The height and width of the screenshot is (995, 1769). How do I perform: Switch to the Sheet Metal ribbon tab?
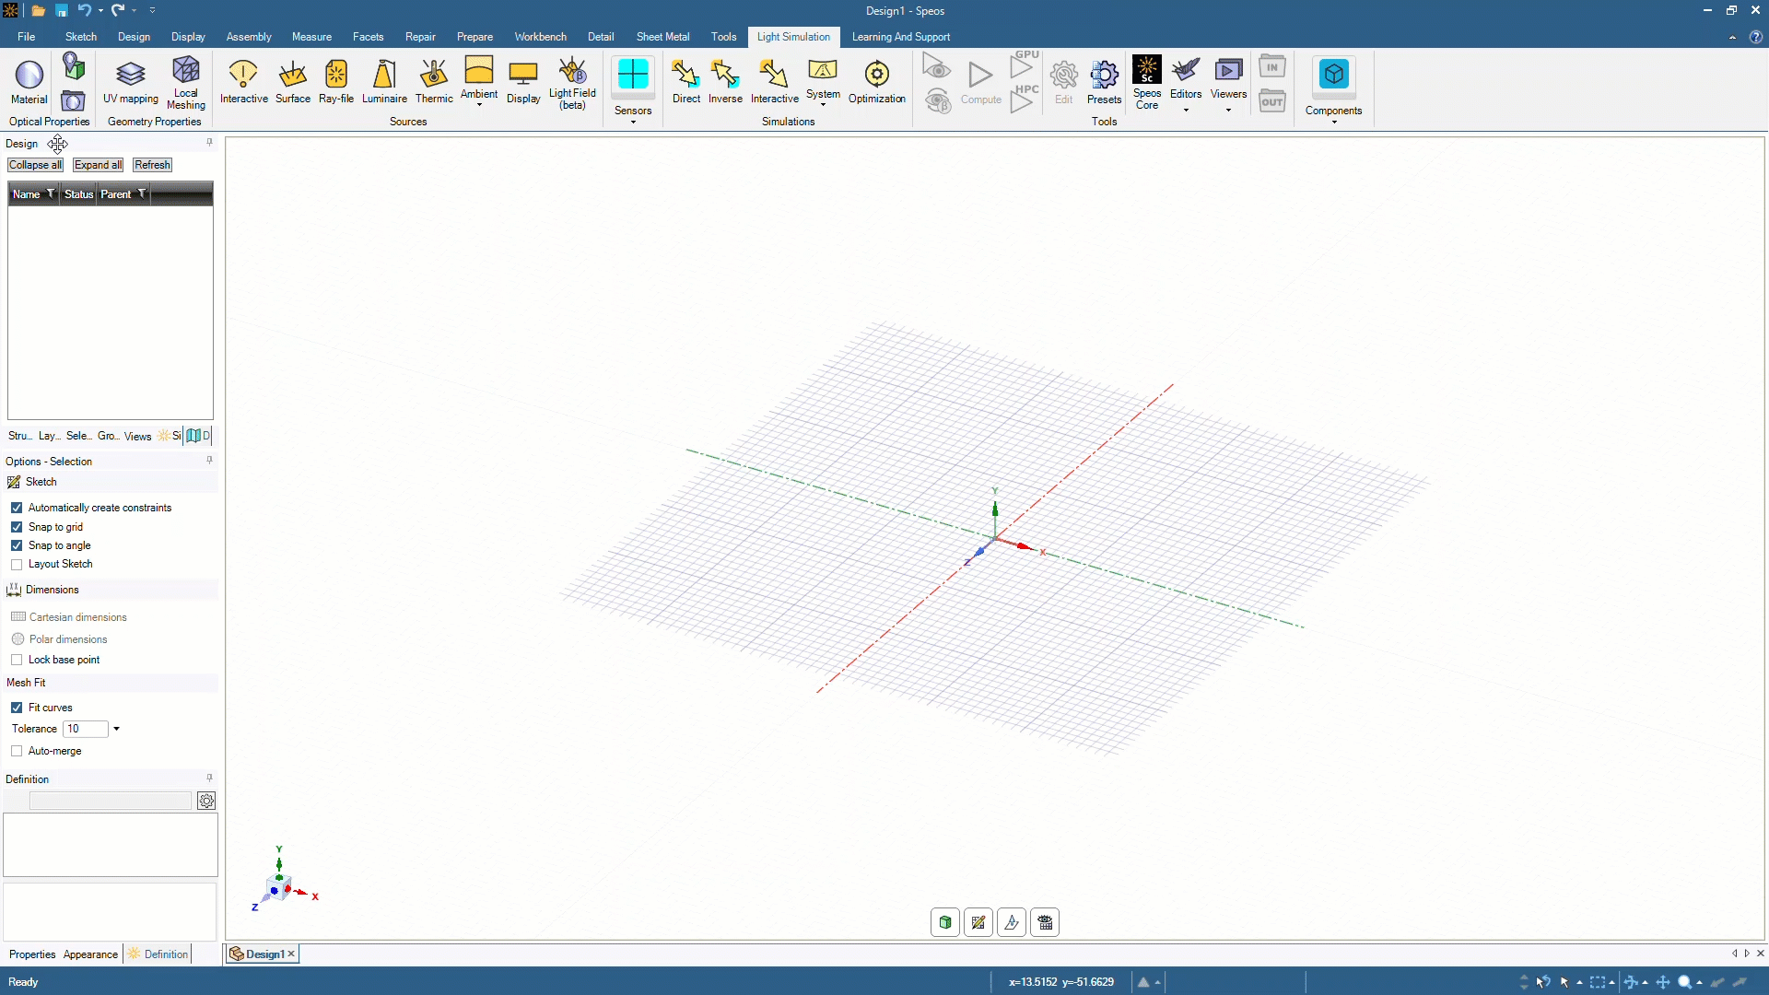pyautogui.click(x=662, y=37)
